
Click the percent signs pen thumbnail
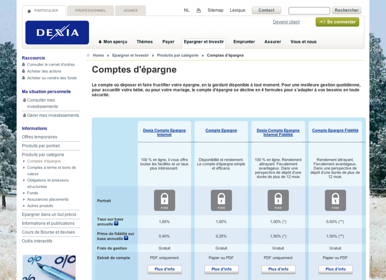[x=49, y=268]
